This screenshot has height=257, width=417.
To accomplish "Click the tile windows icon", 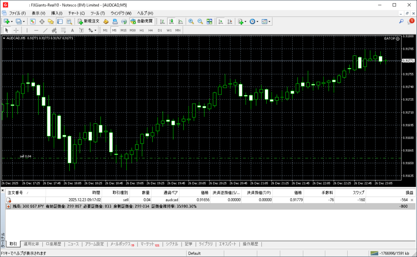I will coord(209,21).
